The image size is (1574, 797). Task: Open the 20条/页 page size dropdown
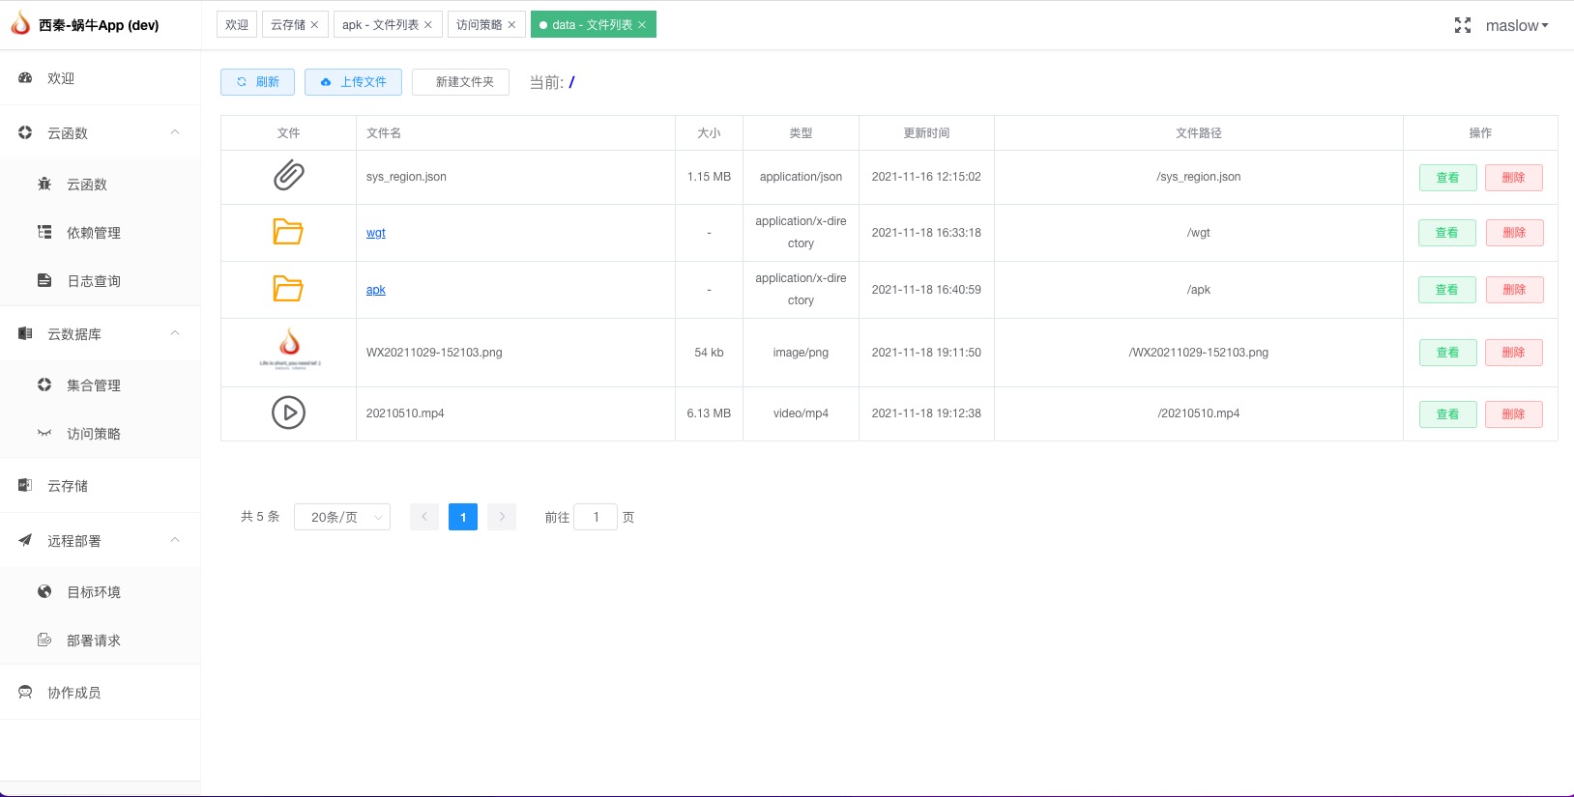[342, 517]
